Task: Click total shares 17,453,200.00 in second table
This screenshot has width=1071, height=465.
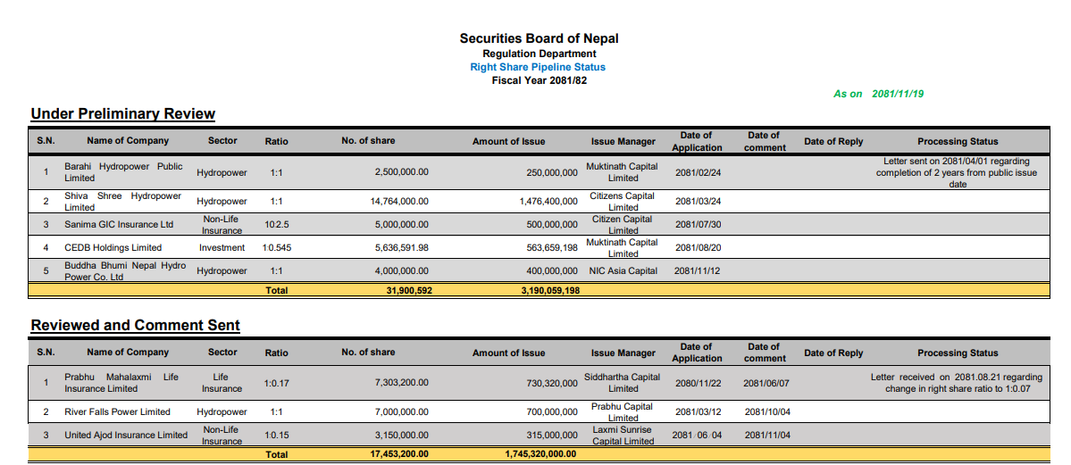Action: click(x=399, y=454)
